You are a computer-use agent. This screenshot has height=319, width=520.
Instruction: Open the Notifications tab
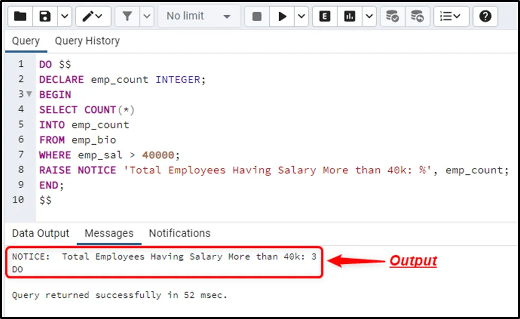point(179,233)
